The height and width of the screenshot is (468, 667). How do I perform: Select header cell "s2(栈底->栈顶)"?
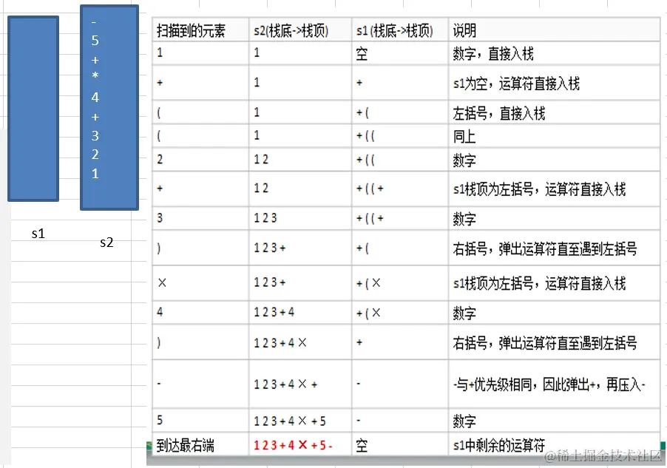coord(300,30)
